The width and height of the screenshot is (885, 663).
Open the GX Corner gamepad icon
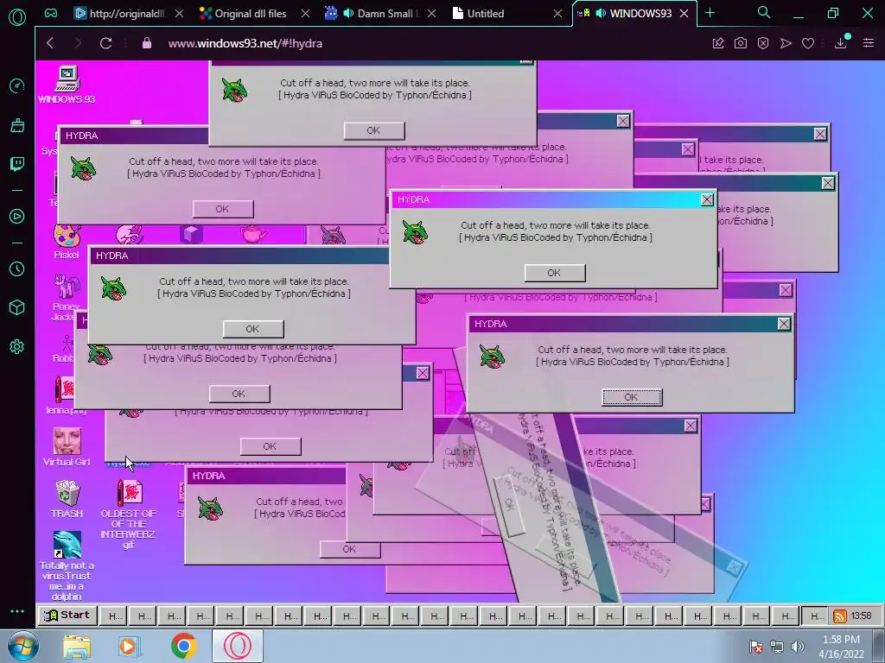[51, 13]
